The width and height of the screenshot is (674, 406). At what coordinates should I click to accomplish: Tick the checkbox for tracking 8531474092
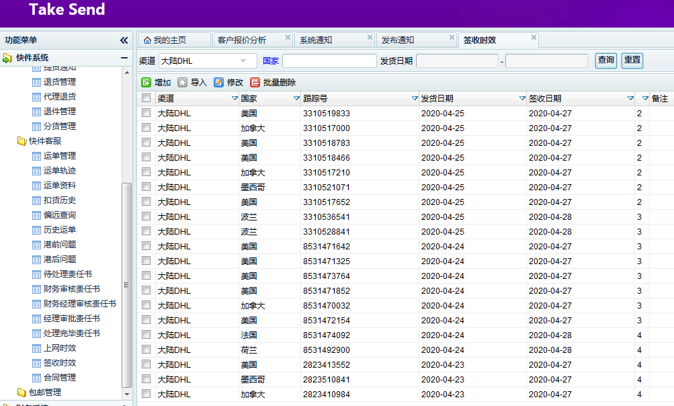point(146,335)
